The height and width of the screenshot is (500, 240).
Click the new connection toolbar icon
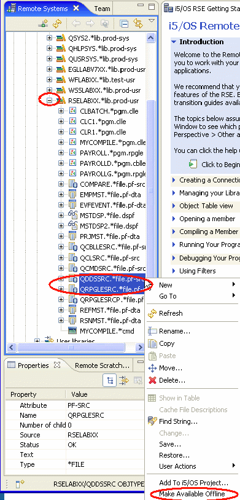(44, 23)
